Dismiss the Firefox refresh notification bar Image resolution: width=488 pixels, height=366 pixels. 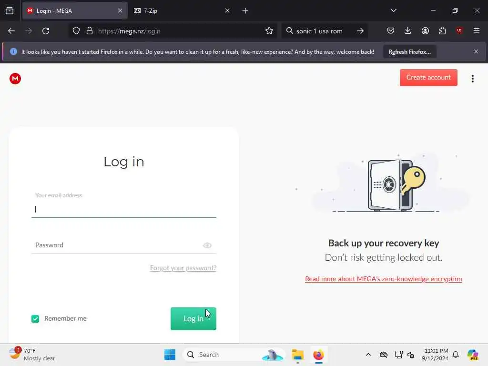pyautogui.click(x=476, y=51)
